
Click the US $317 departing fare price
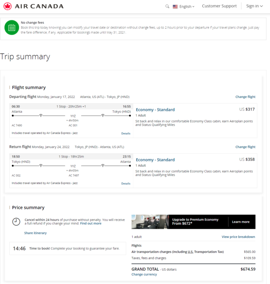(247, 109)
